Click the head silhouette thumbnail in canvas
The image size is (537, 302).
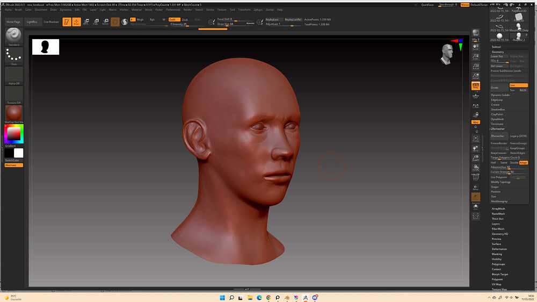click(46, 47)
